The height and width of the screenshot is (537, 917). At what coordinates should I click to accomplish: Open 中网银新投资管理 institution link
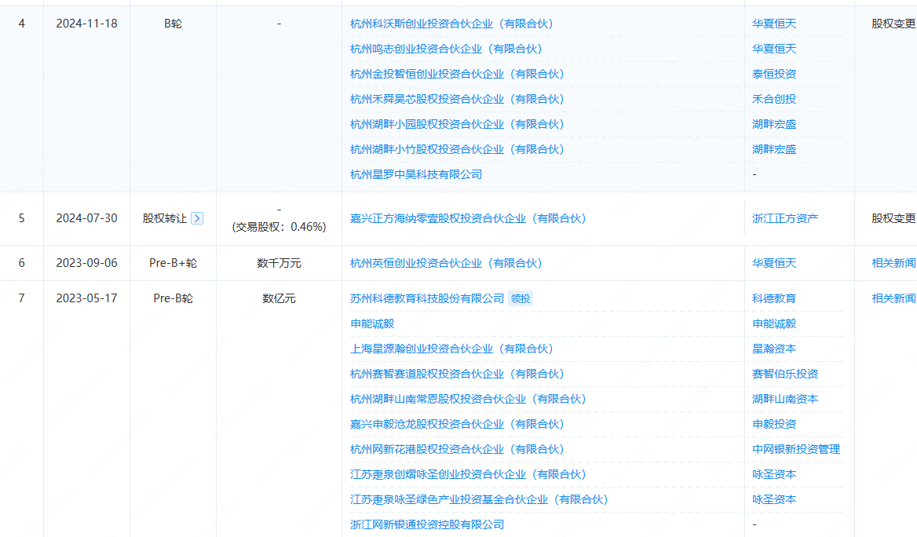(x=796, y=450)
